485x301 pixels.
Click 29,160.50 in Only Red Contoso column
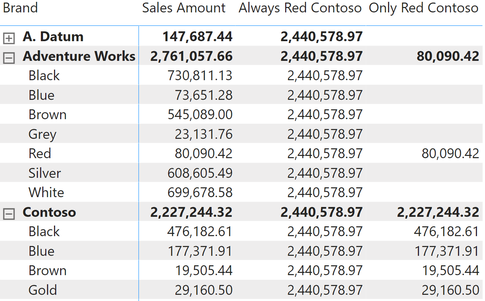[x=450, y=290]
